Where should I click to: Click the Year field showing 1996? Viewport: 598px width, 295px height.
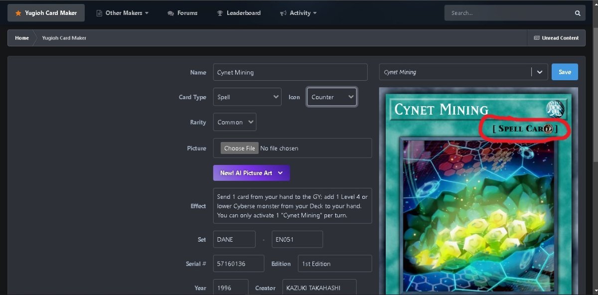(231, 288)
